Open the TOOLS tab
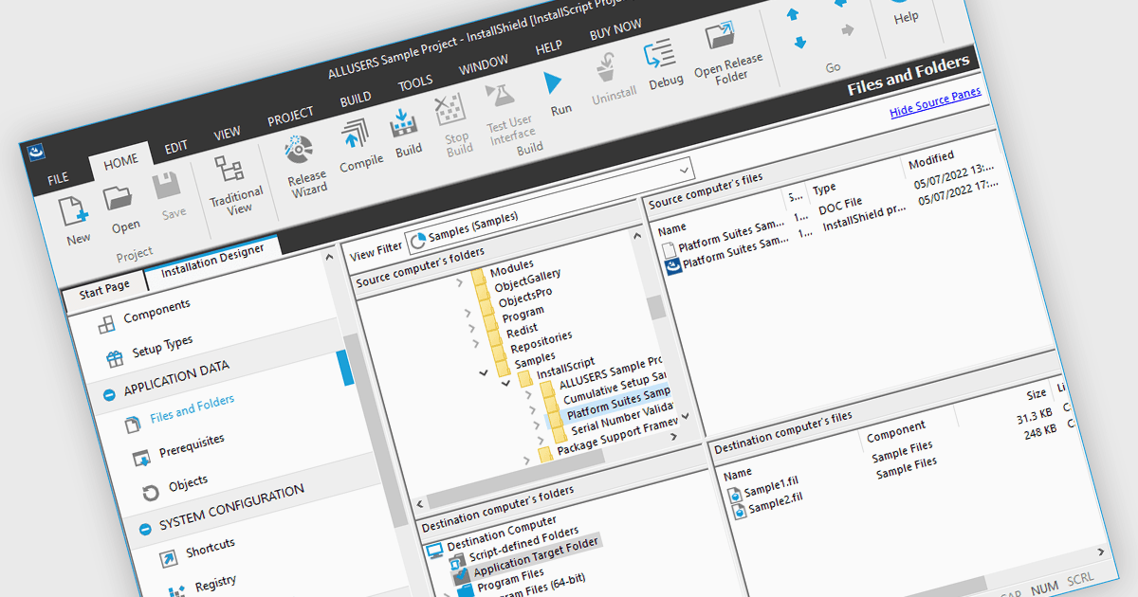1138x597 pixels. [x=414, y=83]
